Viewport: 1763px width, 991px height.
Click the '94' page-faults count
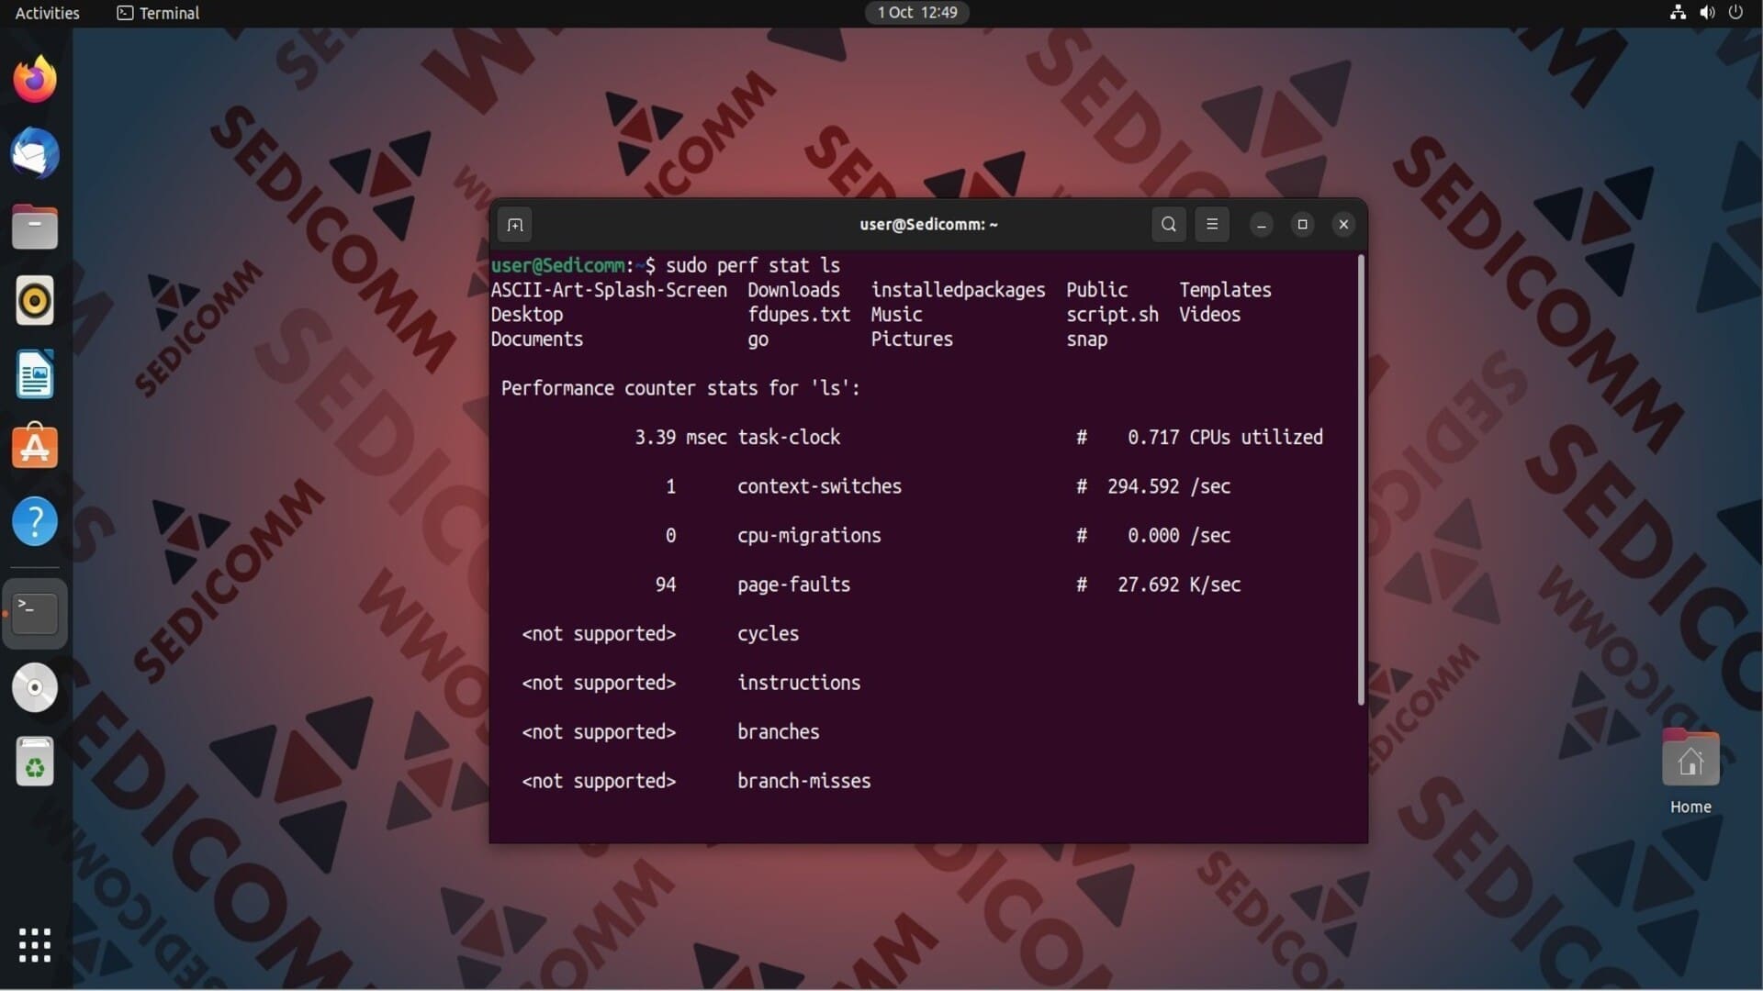pos(666,585)
